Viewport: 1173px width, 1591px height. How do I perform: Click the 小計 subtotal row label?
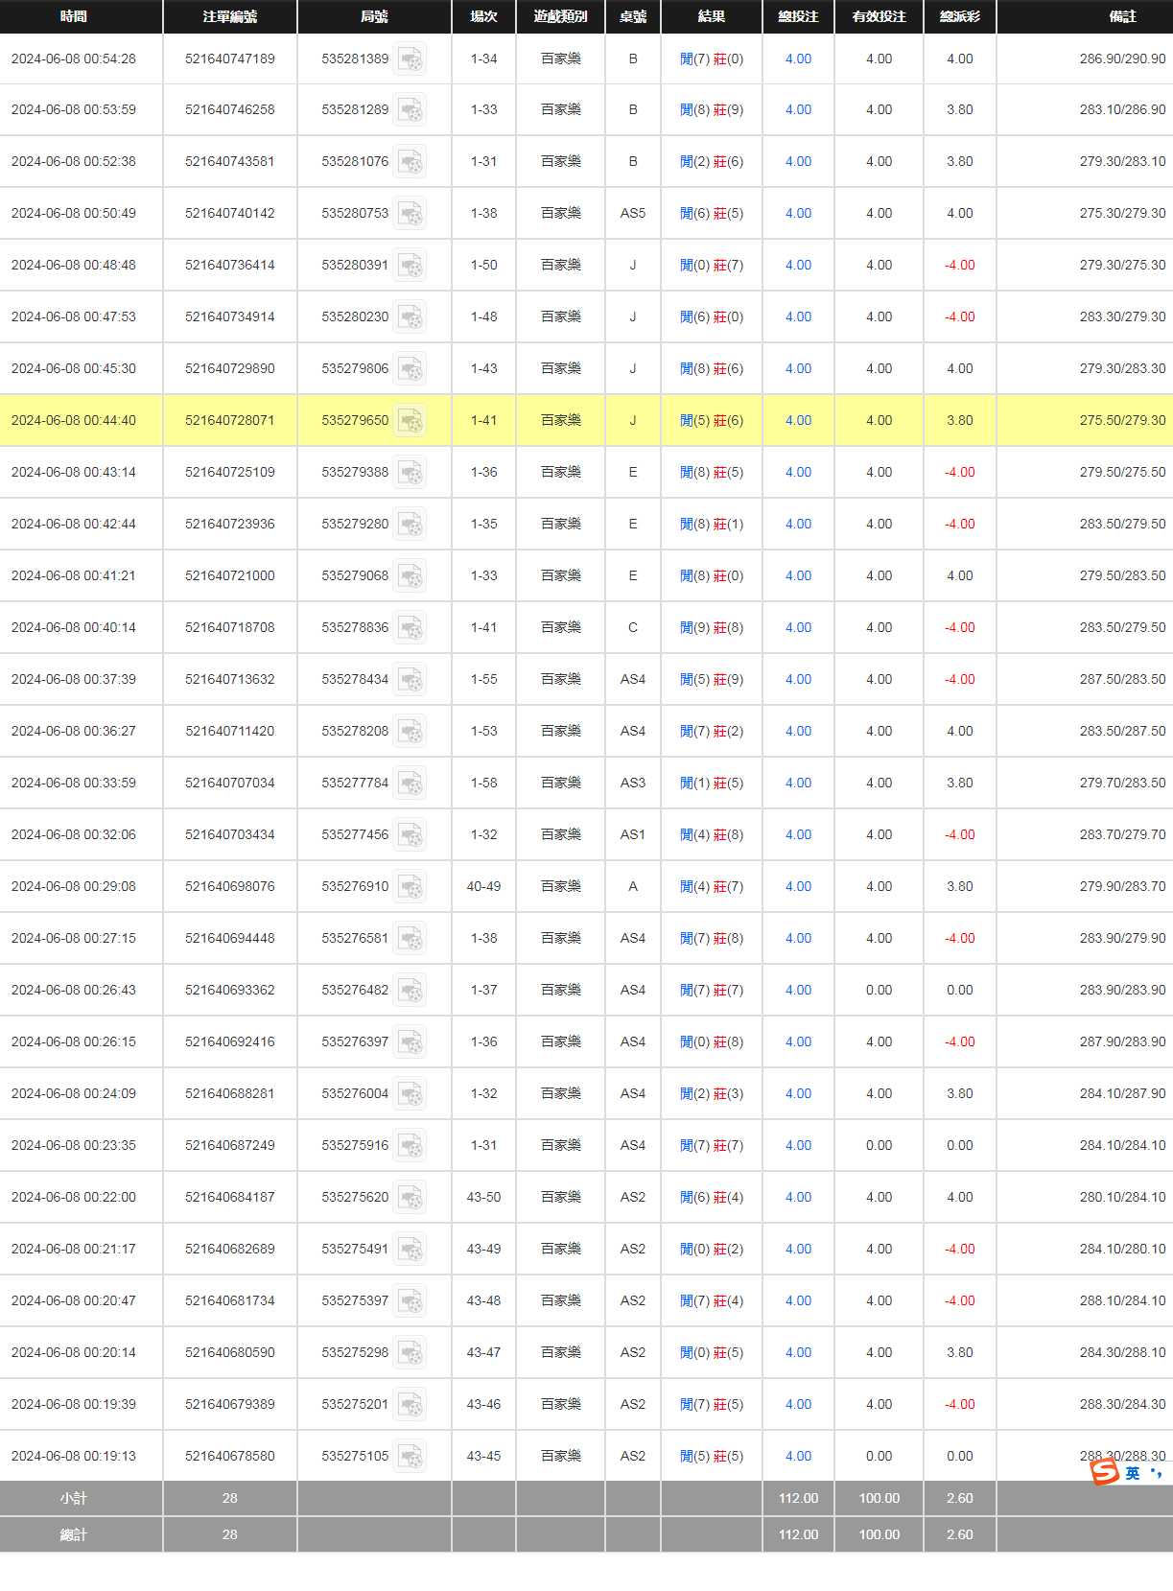click(74, 1498)
